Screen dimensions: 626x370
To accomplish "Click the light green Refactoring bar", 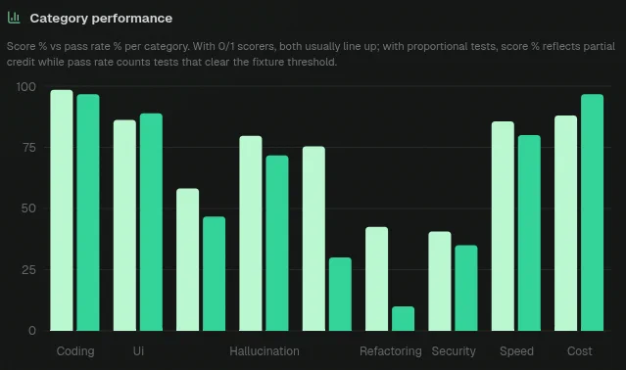I will pos(377,279).
